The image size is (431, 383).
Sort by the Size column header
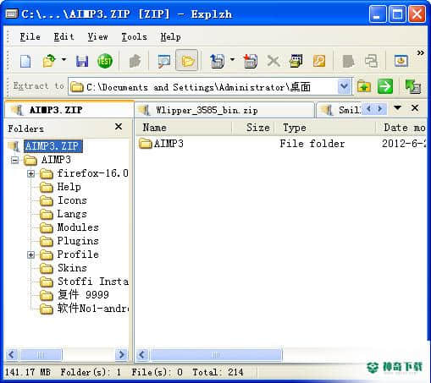[253, 128]
